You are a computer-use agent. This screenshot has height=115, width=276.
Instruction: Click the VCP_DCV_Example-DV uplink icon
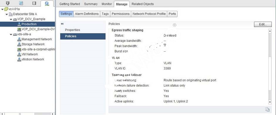[x=19, y=29]
